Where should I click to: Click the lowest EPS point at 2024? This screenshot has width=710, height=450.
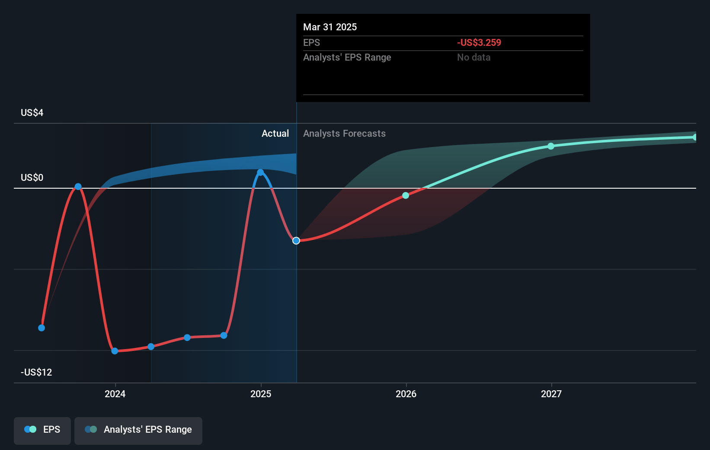[x=115, y=351]
